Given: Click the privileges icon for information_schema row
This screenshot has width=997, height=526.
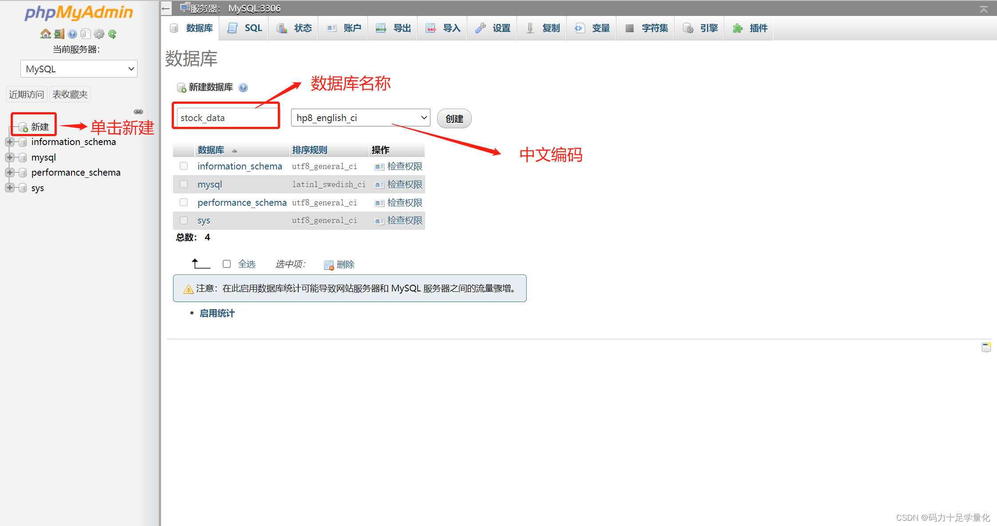Looking at the screenshot, I should pos(379,167).
